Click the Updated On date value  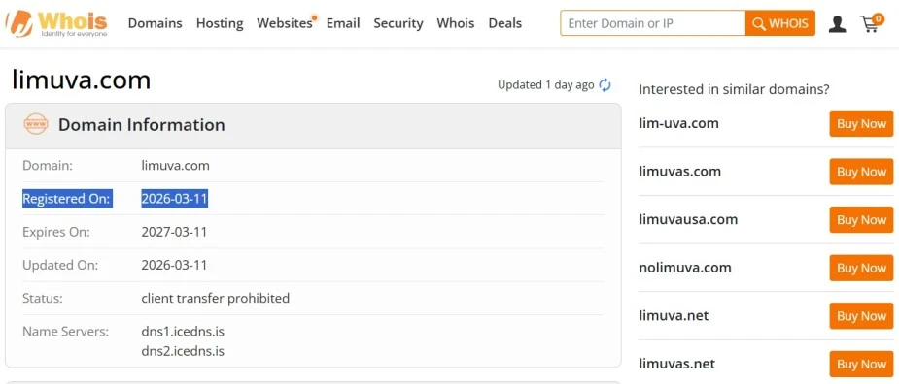pos(174,266)
